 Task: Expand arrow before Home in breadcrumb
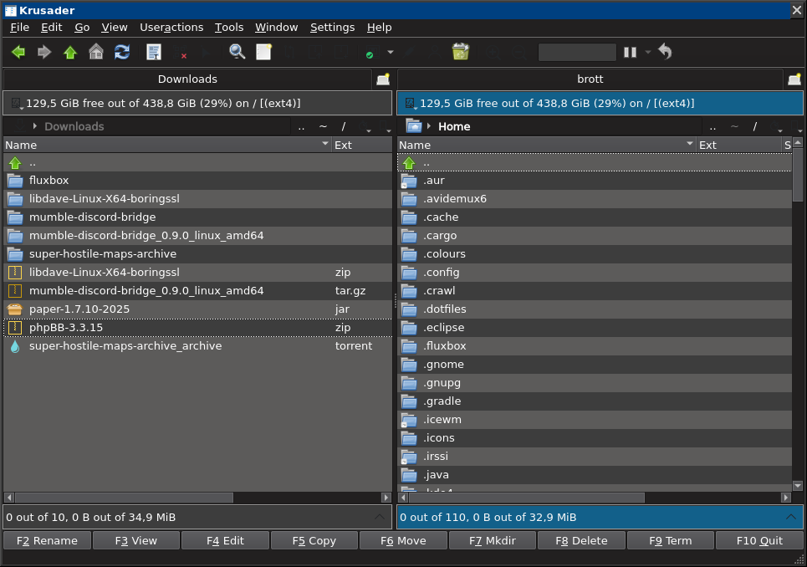[x=429, y=126]
